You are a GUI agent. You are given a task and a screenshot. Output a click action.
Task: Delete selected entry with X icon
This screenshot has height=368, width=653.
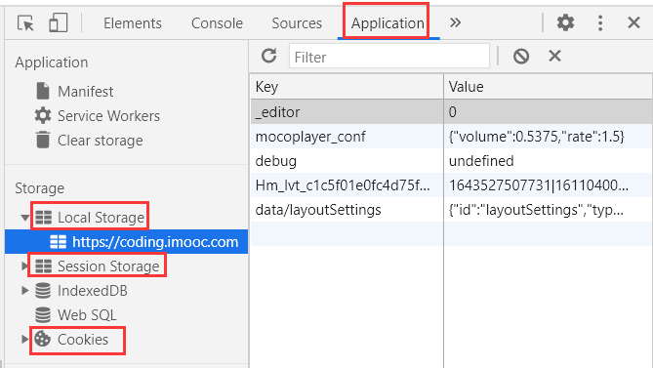[x=554, y=56]
